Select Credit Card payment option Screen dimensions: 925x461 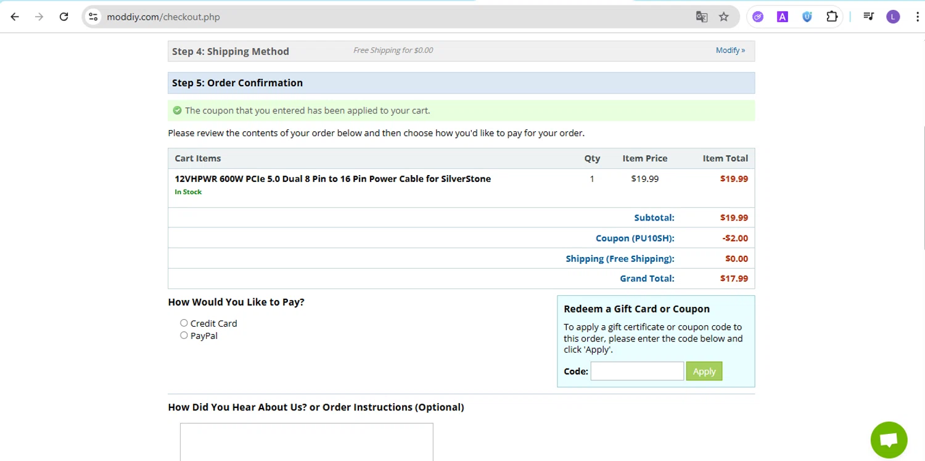point(184,323)
